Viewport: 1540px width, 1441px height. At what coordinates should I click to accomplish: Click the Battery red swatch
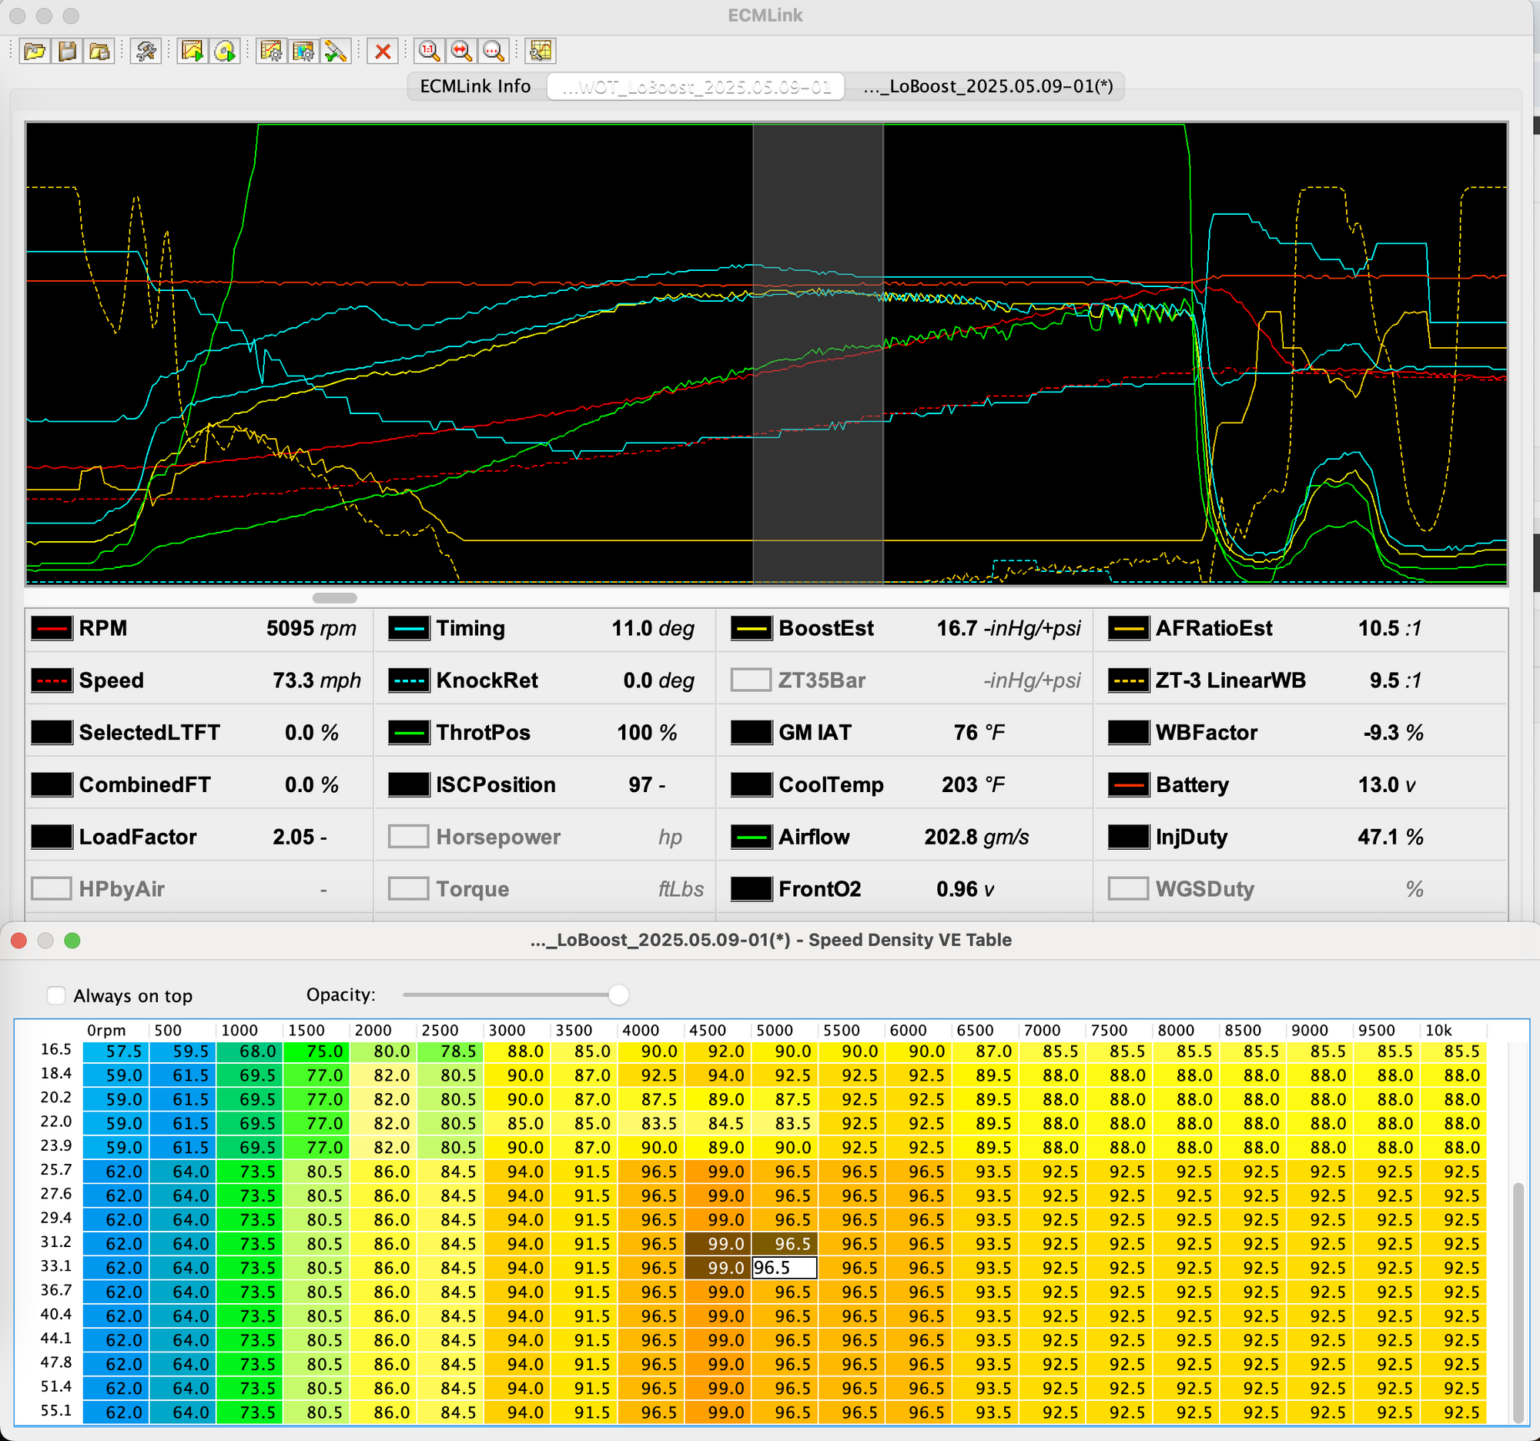(x=1128, y=784)
